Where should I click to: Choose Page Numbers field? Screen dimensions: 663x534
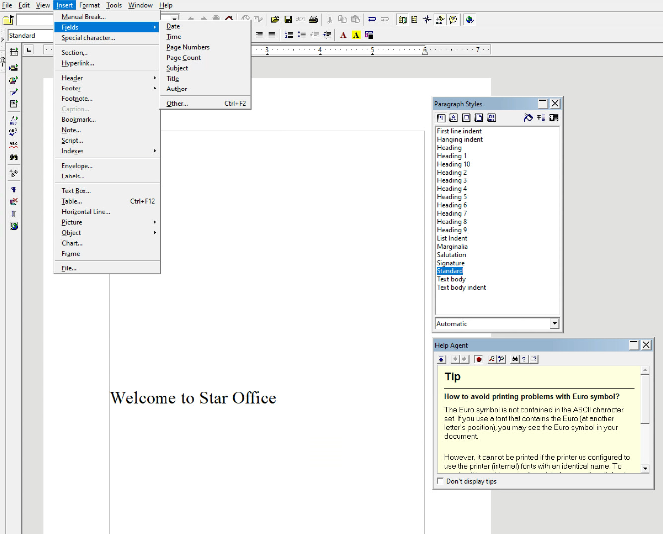point(205,47)
